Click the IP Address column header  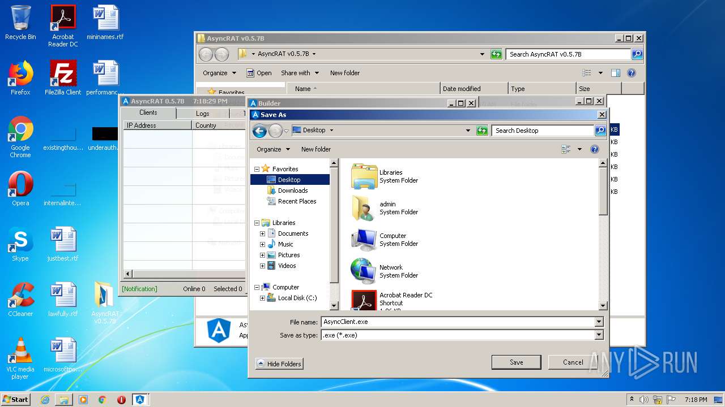157,125
